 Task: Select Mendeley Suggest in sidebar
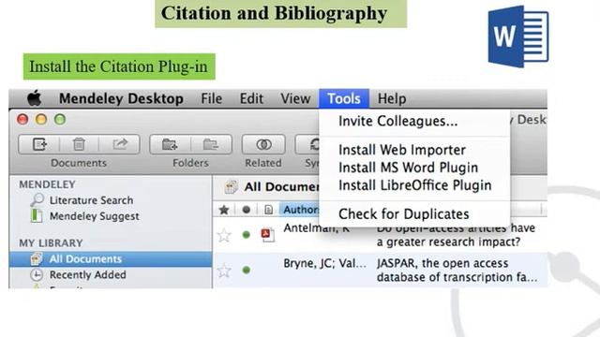[94, 216]
